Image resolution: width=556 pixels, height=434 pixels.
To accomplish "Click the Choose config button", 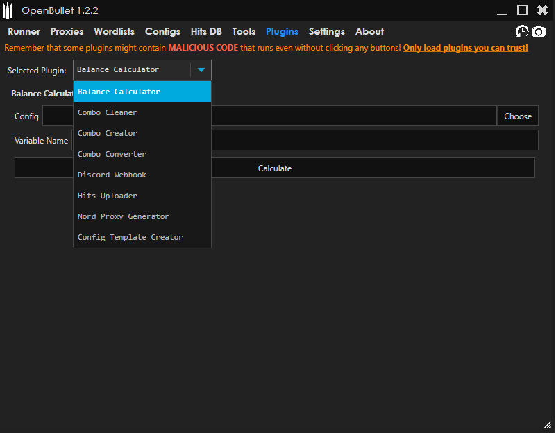I will coord(518,116).
